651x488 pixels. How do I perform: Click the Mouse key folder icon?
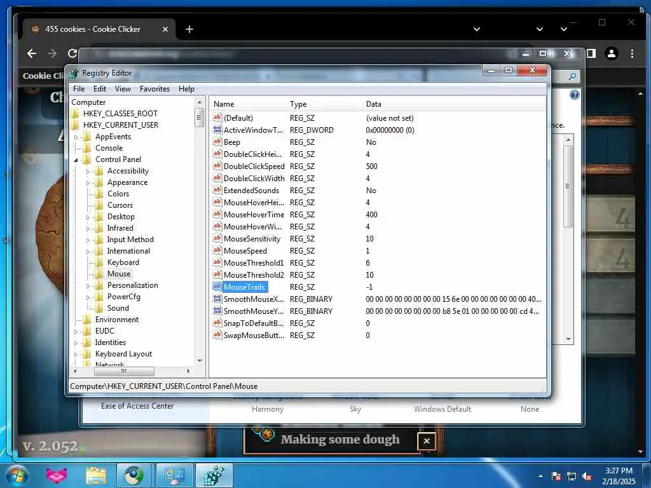(x=99, y=274)
